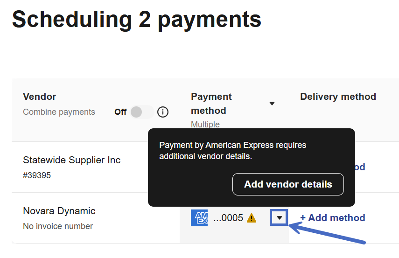The height and width of the screenshot is (258, 399).
Task: Click the yellow warning triangle icon
Action: point(252,218)
